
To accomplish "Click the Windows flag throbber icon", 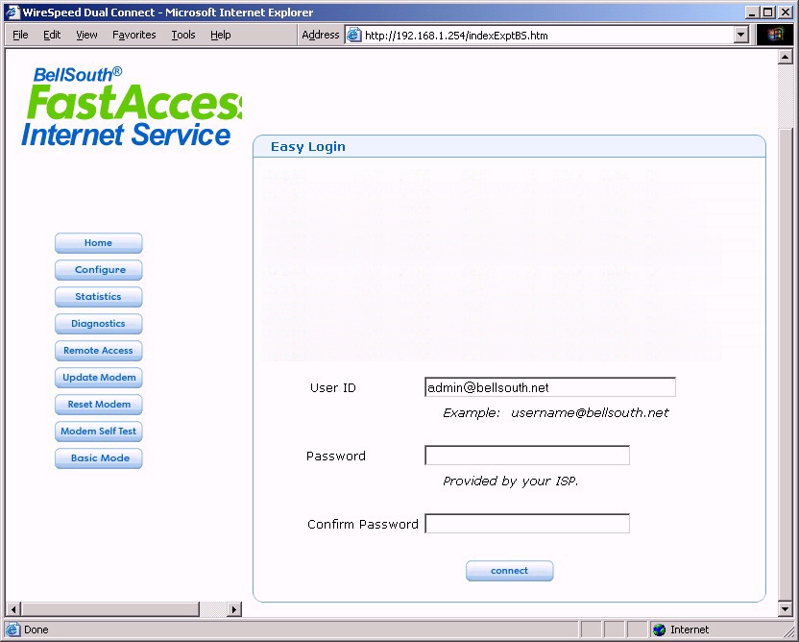I will point(775,36).
